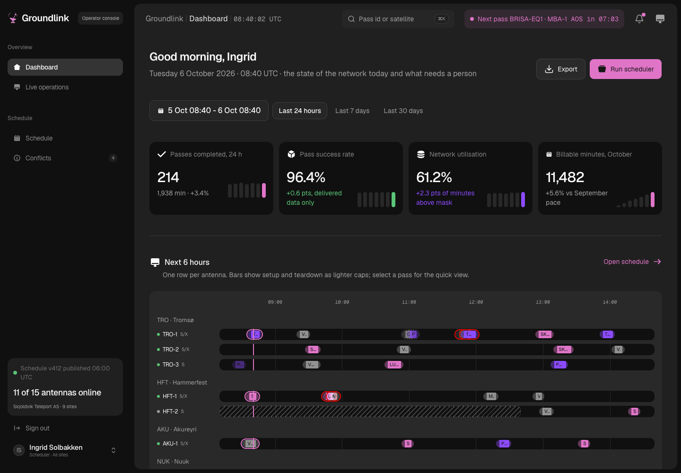Click the Export button
Viewport: 681px width, 473px height.
561,69
